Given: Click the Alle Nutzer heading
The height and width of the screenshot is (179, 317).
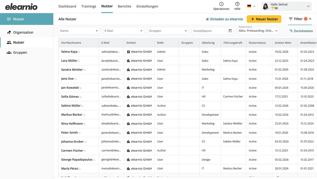Looking at the screenshot, I should [x=67, y=19].
